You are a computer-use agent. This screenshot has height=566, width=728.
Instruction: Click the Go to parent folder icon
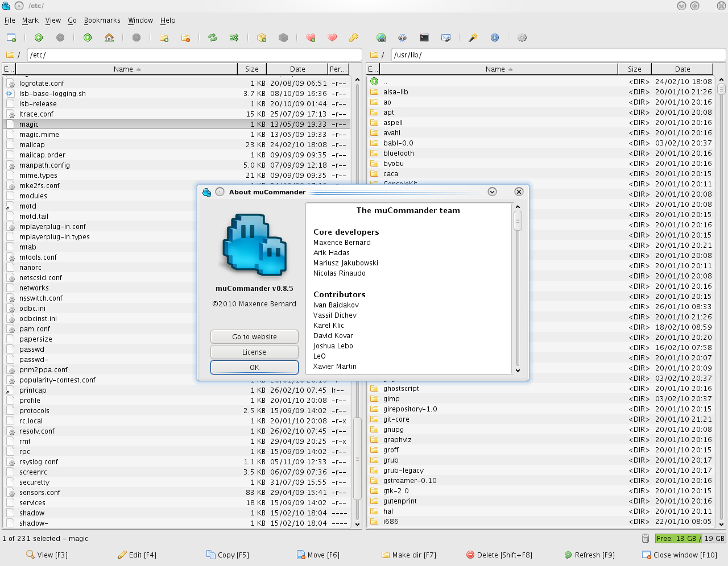click(88, 38)
